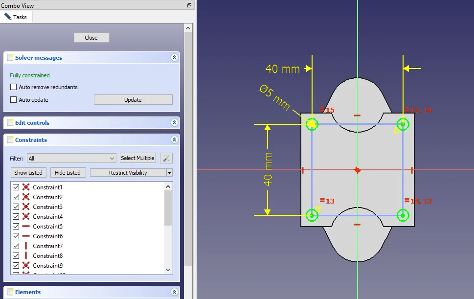474x299 pixels.
Task: Toggle the Auto update checkbox
Action: [x=14, y=100]
